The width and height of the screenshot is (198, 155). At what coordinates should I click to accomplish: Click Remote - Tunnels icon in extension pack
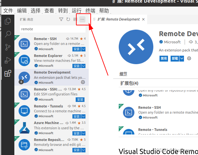129,132
